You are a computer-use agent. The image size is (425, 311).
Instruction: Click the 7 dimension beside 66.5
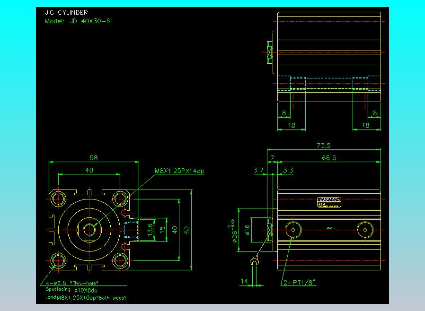[272, 157]
